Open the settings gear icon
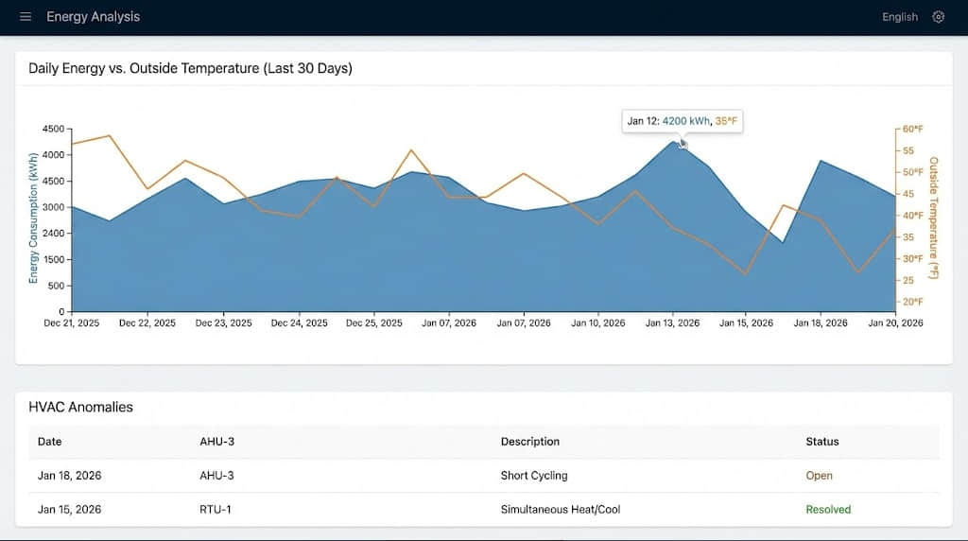 (938, 17)
